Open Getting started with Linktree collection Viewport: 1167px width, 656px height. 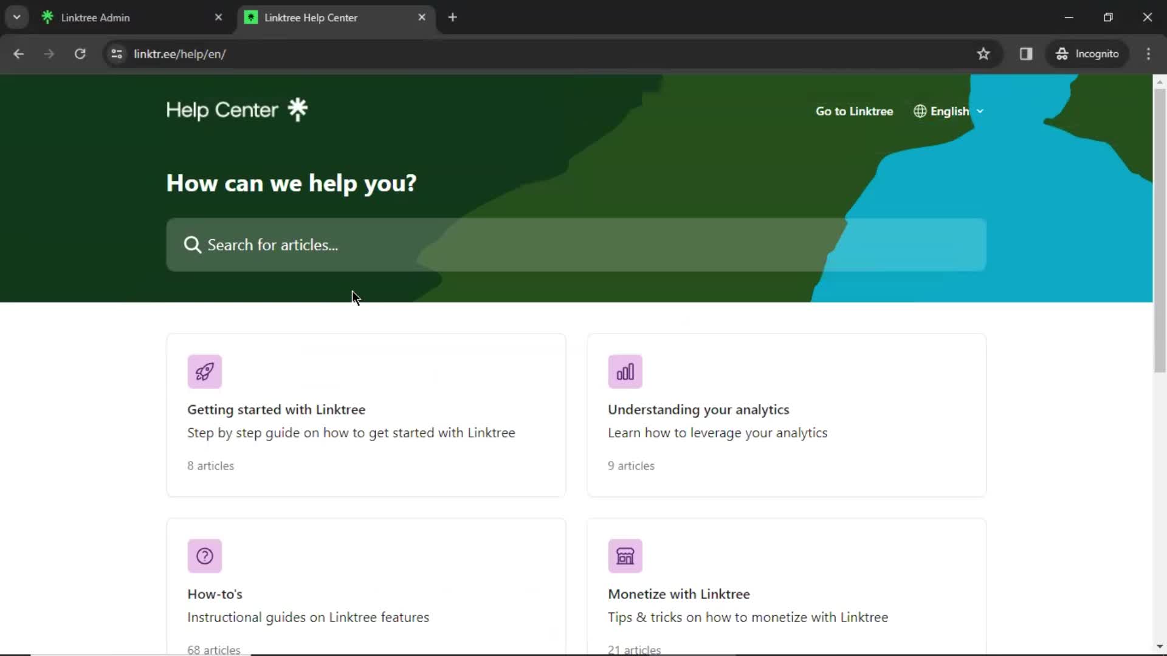point(366,415)
